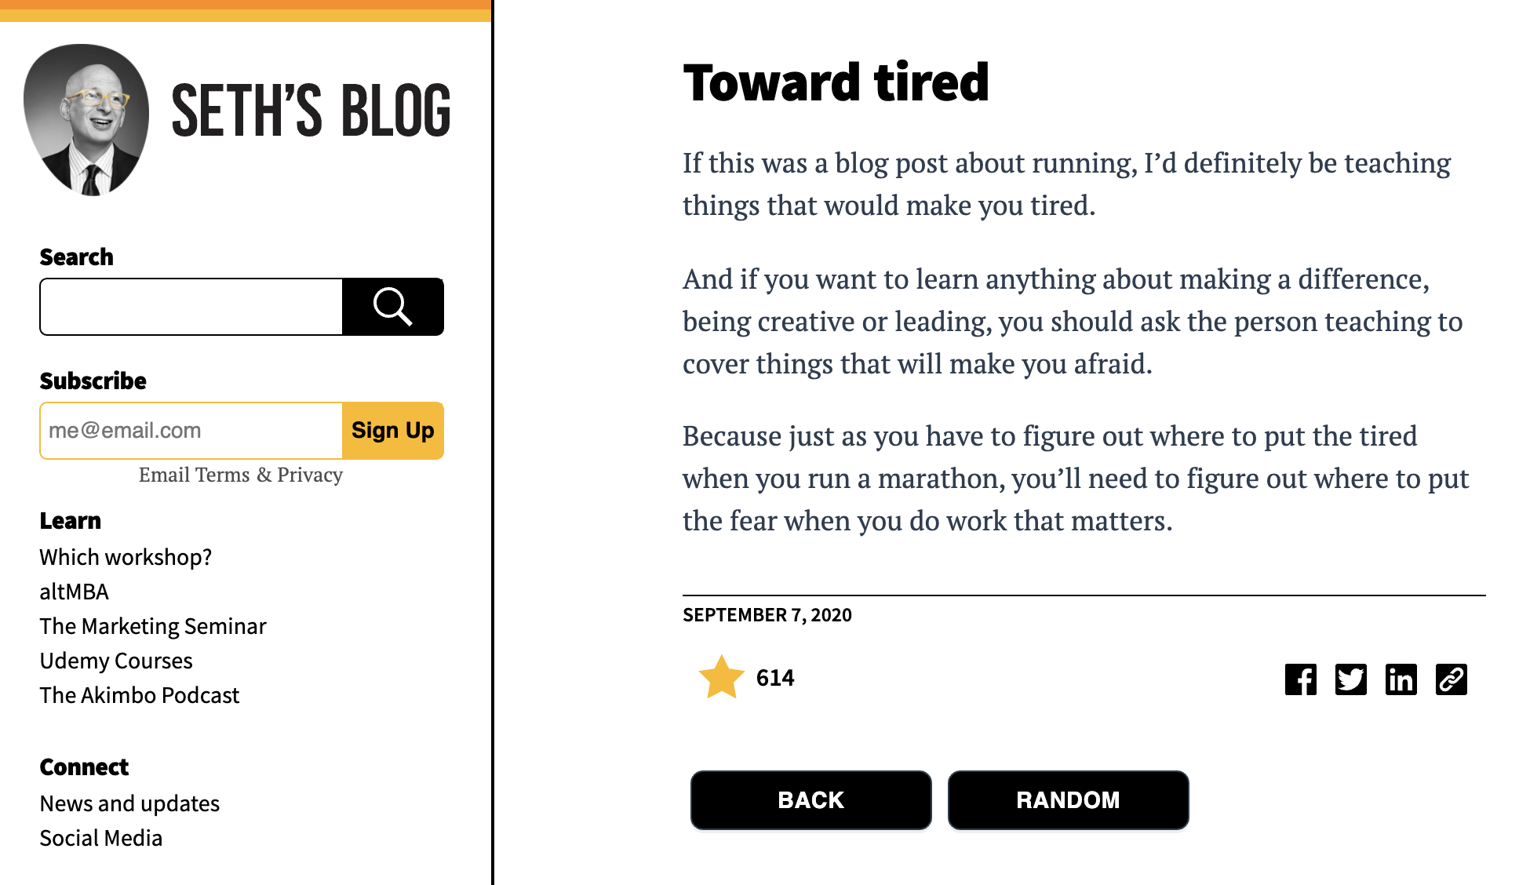
Task: Open News and updates link
Action: (129, 803)
